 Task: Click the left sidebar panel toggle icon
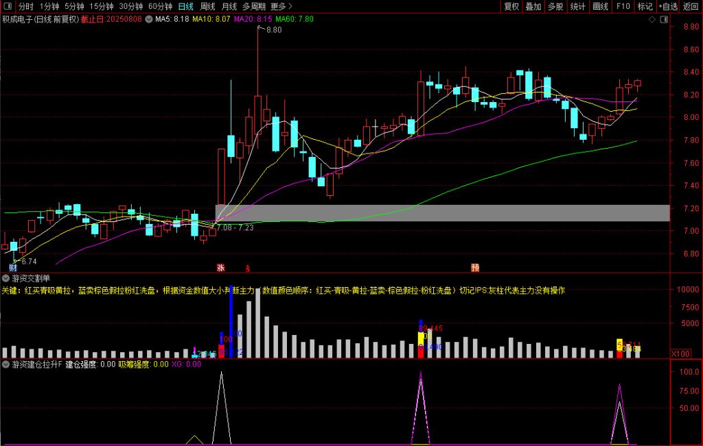6,6
